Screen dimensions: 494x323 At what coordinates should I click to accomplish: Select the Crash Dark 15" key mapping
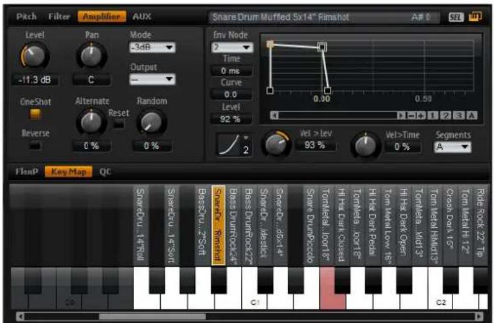[450, 225]
